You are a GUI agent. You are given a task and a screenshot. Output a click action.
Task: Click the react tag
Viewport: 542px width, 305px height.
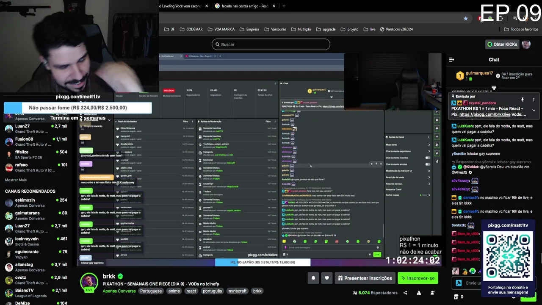(191, 291)
